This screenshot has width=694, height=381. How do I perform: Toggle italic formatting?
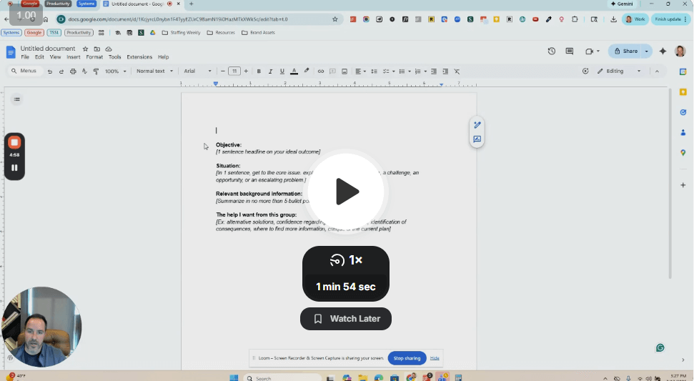tap(270, 71)
